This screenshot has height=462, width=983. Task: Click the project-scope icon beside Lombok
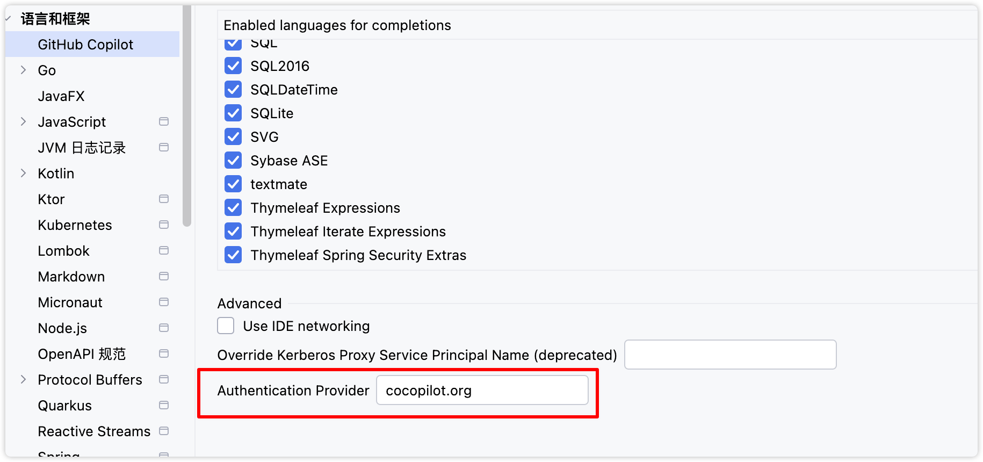[x=164, y=250]
